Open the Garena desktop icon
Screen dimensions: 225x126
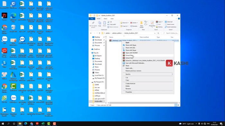[x=4, y=17]
